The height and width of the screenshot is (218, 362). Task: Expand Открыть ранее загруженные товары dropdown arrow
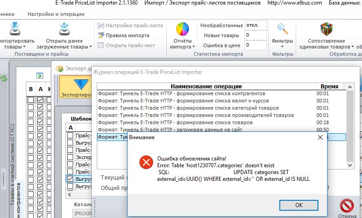click(90, 47)
